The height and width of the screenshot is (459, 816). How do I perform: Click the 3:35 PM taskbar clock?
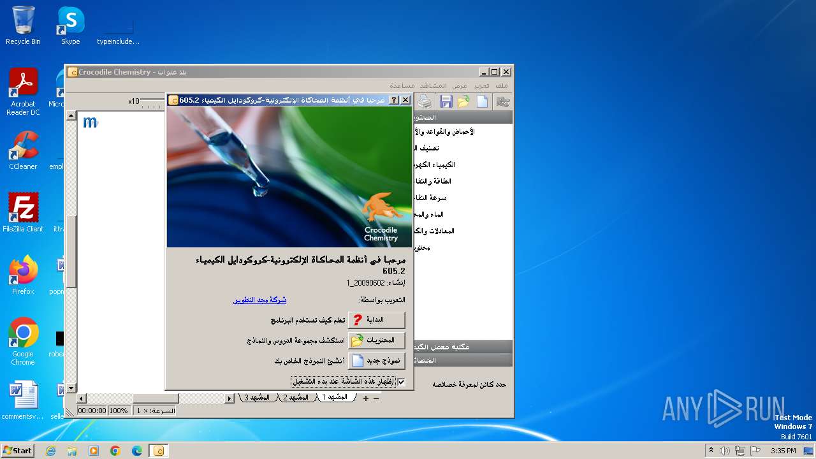783,451
